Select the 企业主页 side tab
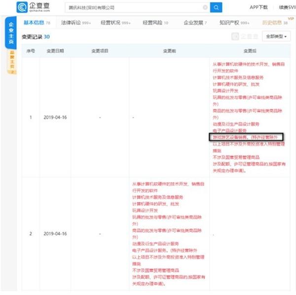The image size is (296, 295). click(11, 33)
